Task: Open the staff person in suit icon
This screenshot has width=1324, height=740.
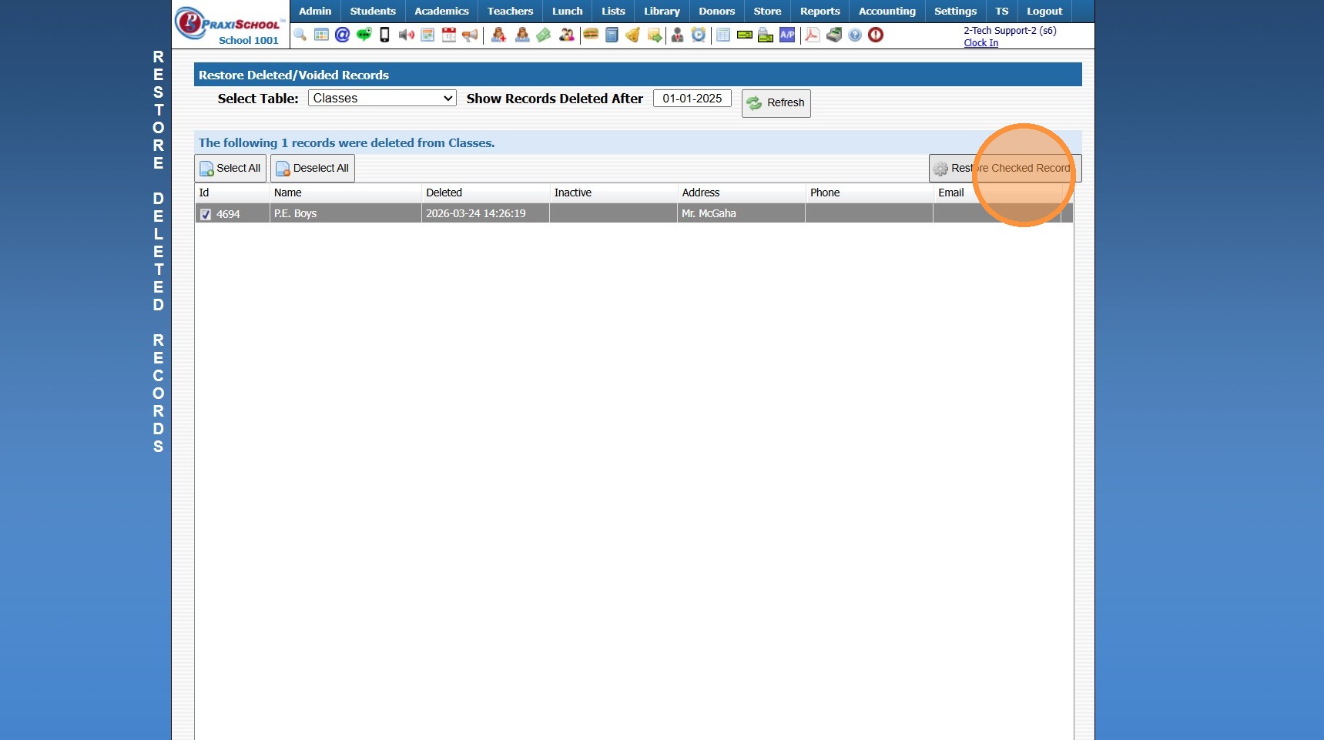Action: (678, 35)
